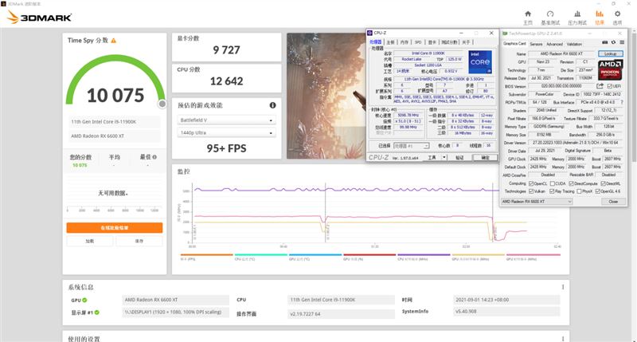Open the Stress Tests (压力测试) icon
The image size is (637, 342).
pyautogui.click(x=576, y=14)
